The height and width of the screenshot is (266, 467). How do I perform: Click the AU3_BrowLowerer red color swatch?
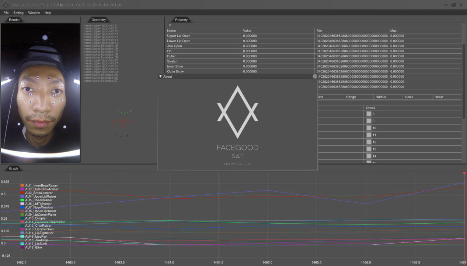point(22,193)
